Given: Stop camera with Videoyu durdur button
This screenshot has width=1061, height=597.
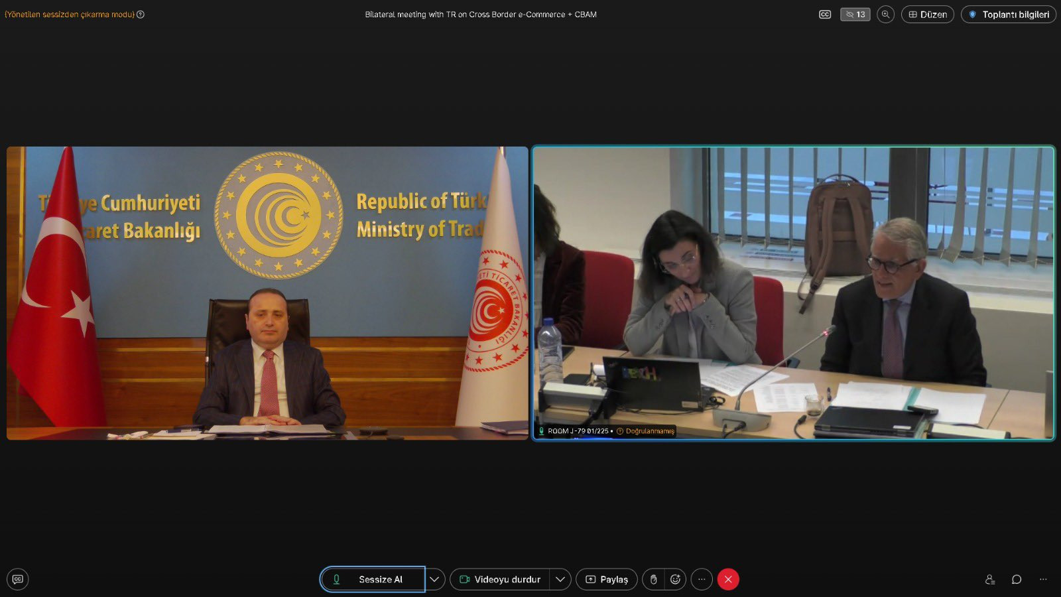Looking at the screenshot, I should (x=500, y=579).
